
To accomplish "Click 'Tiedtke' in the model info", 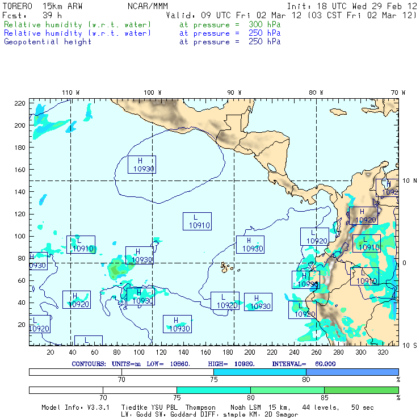I will click(134, 408).
